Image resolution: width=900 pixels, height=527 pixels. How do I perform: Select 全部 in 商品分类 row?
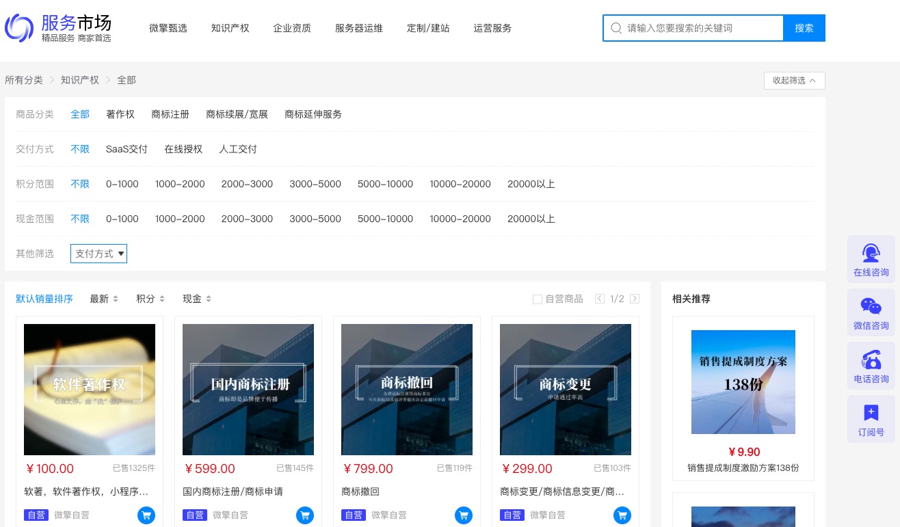point(80,114)
